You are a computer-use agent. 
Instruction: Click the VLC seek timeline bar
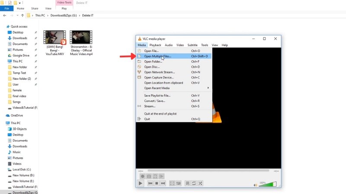(x=208, y=170)
